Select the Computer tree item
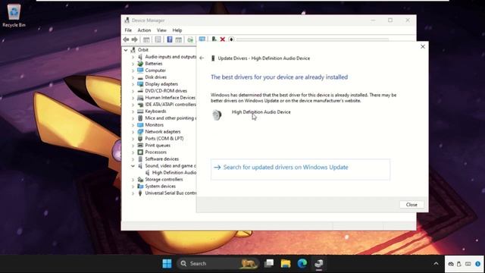 click(x=155, y=71)
